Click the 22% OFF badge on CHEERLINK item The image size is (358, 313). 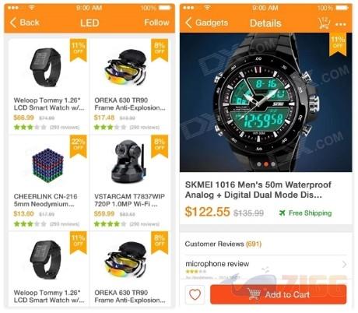tap(79, 146)
